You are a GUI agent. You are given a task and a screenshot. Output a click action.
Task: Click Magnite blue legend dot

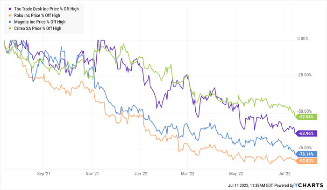click(x=10, y=21)
